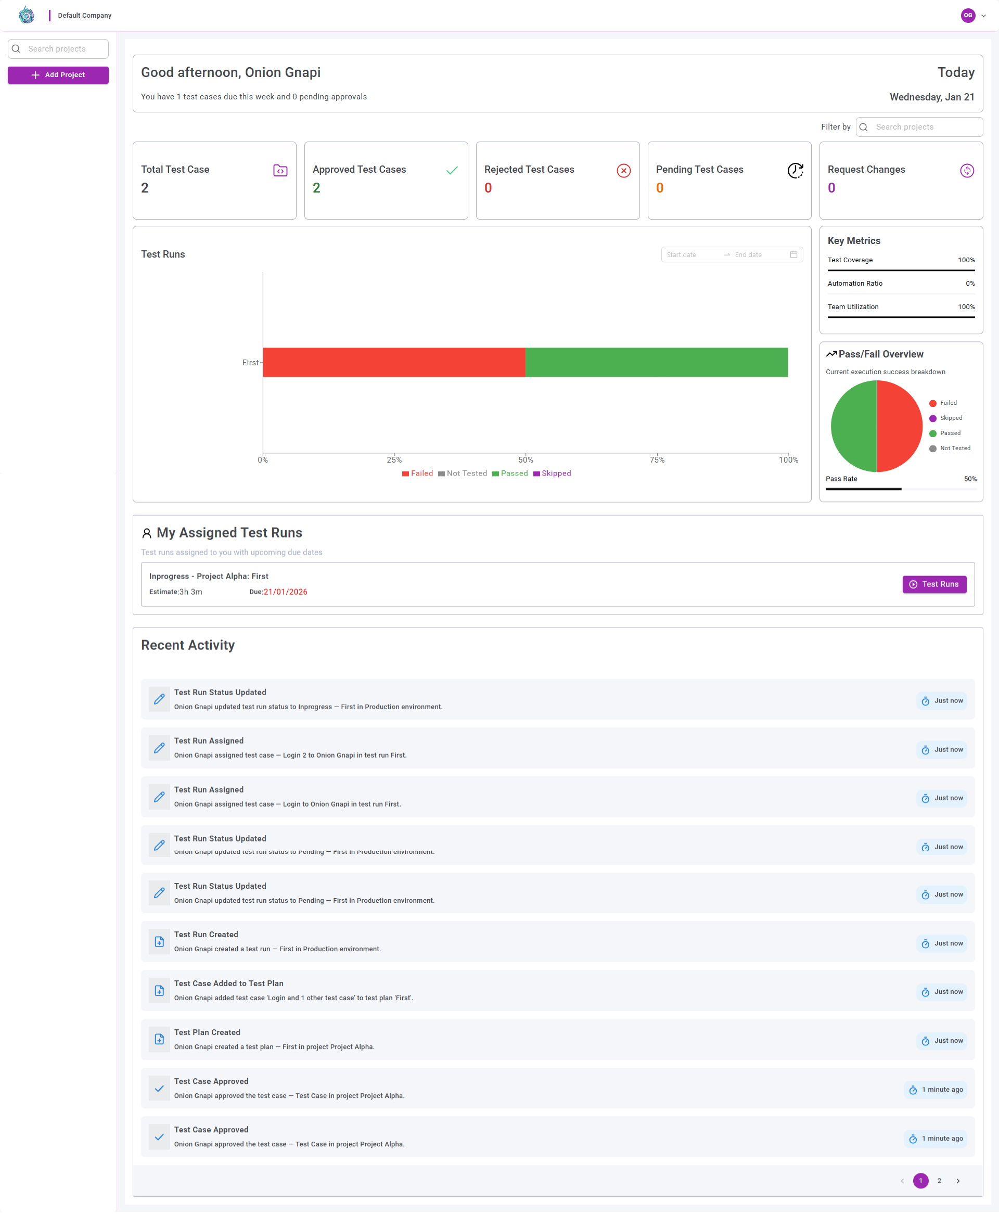Open Test Runs button for assigned run
This screenshot has height=1214, width=999.
click(x=934, y=584)
